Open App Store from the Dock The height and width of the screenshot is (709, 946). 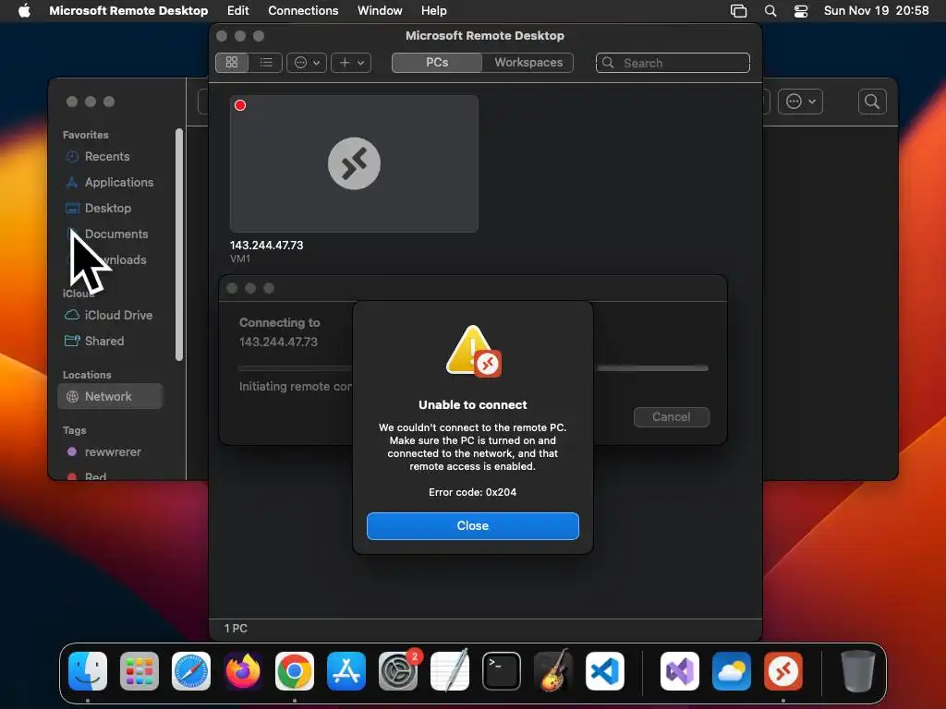click(346, 671)
